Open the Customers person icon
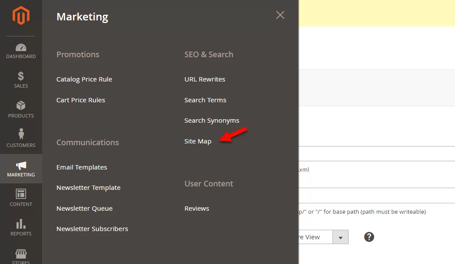 coord(21,134)
